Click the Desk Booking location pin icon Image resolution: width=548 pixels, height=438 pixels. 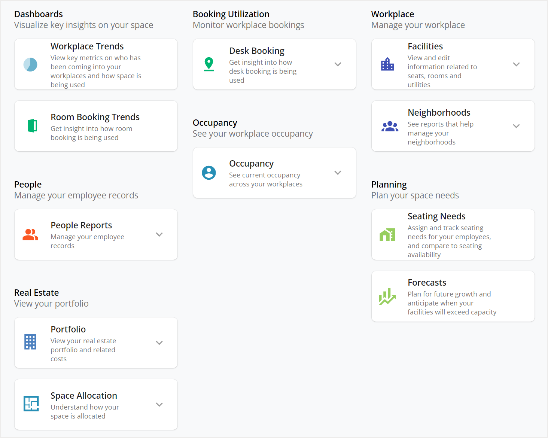click(x=209, y=64)
